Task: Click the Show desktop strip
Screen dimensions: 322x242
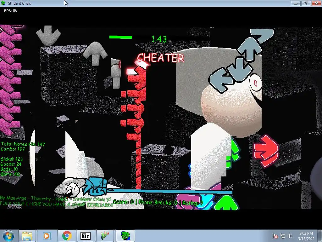Action: (320, 236)
